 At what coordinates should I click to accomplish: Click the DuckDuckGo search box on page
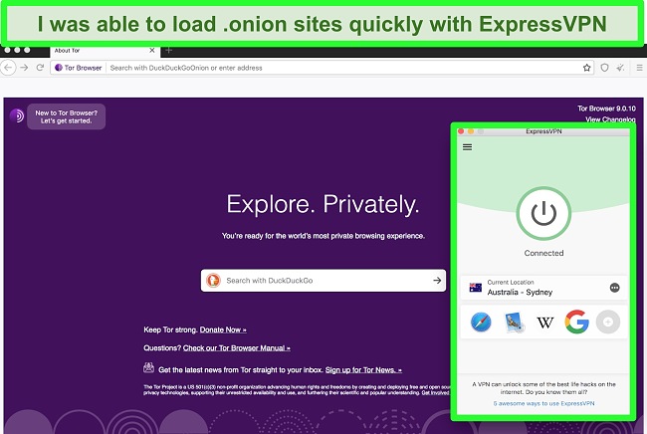[323, 281]
